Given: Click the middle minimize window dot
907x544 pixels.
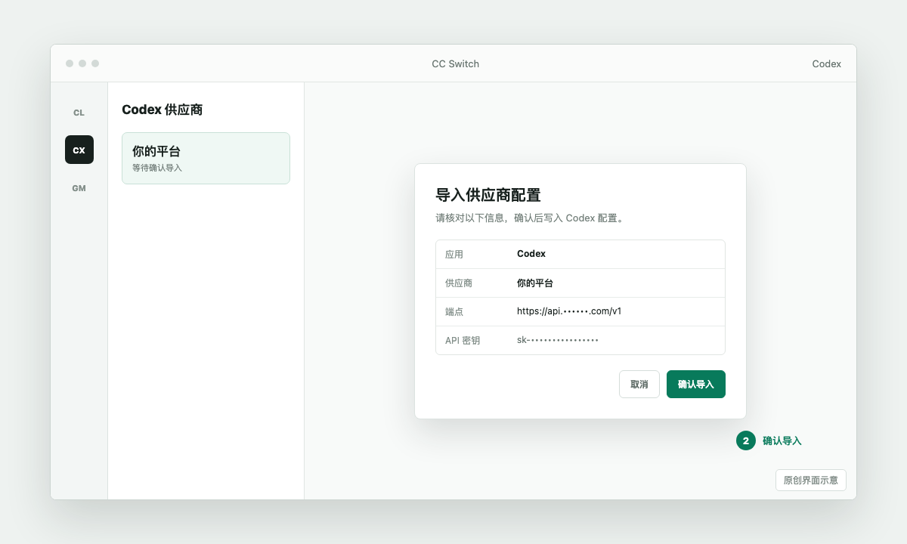Looking at the screenshot, I should 82,63.
